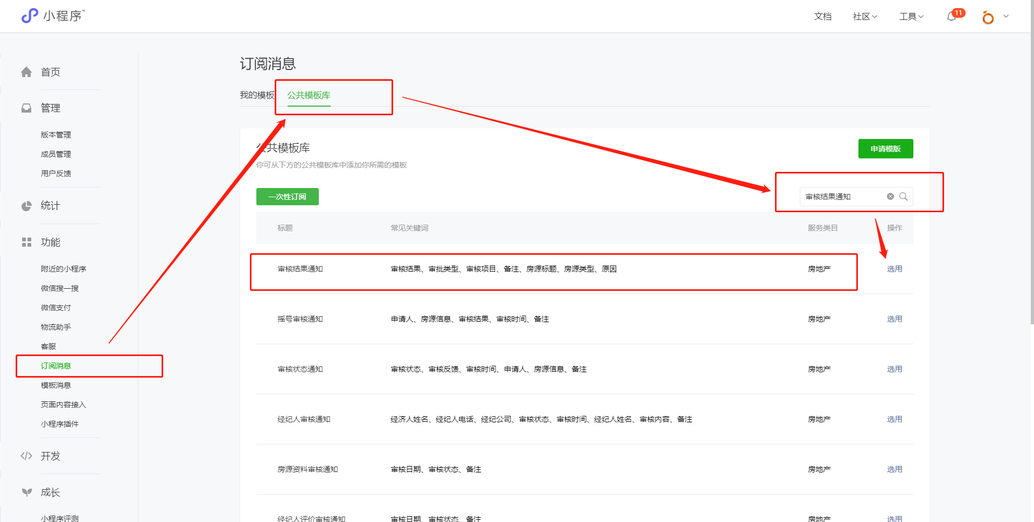Click the 常见关键词 column header
This screenshot has height=522, width=1034.
pos(409,228)
